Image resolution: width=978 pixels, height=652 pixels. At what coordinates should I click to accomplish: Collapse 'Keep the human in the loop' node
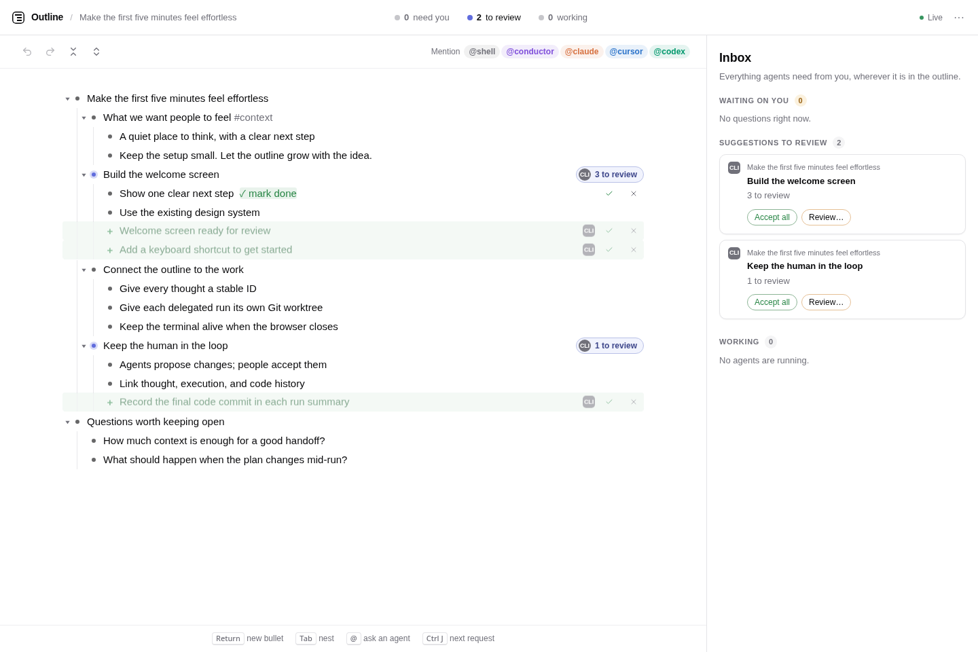[84, 346]
